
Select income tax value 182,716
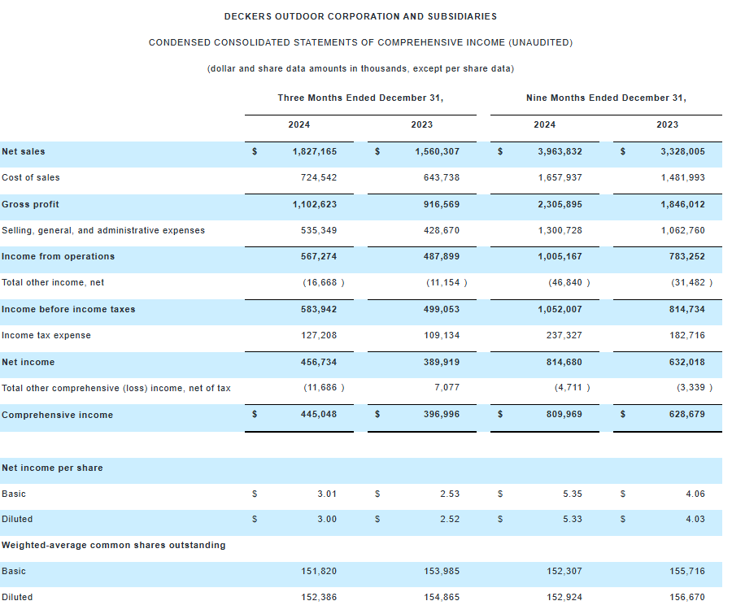coord(687,335)
